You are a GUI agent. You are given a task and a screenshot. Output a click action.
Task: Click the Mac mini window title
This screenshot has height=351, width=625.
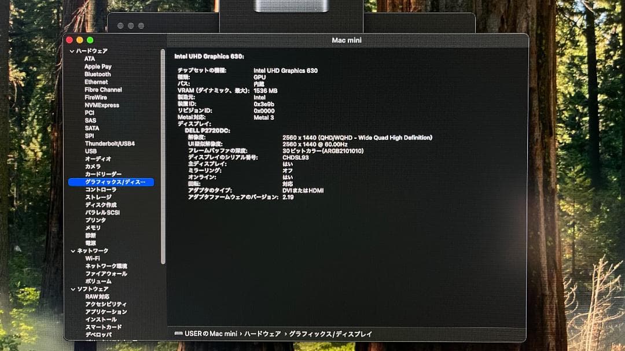347,40
